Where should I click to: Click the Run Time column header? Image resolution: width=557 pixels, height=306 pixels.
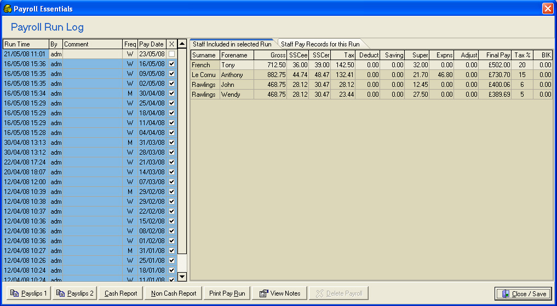tap(26, 44)
